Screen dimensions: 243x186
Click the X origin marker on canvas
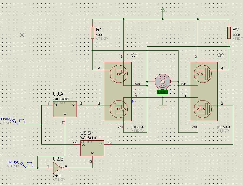(22, 35)
